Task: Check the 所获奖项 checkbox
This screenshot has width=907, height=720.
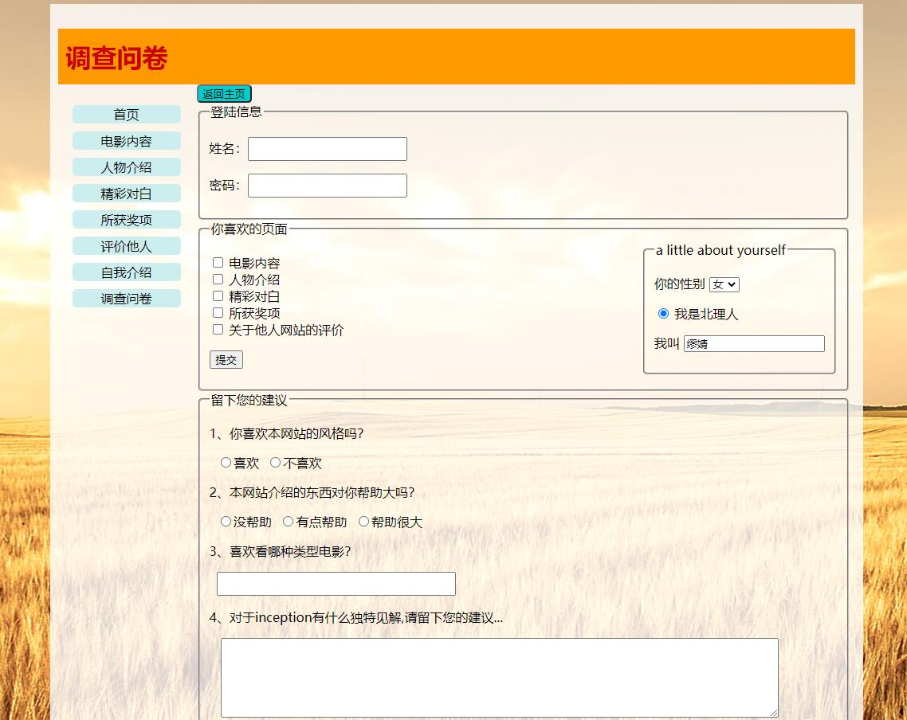Action: pos(218,313)
